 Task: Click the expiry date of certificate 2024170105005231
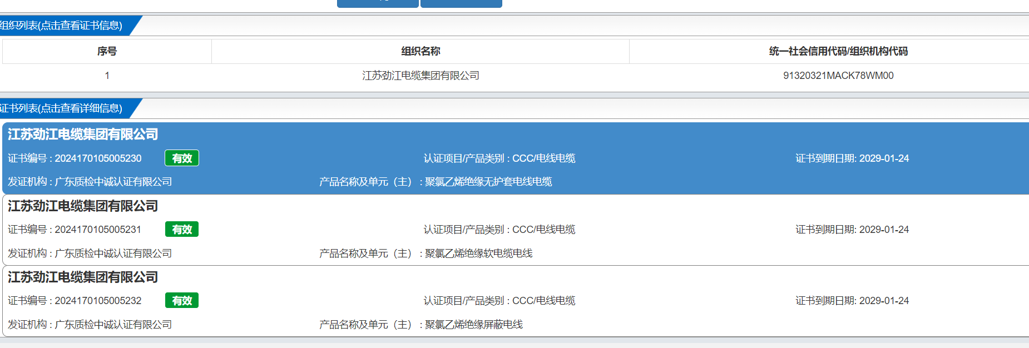884,230
